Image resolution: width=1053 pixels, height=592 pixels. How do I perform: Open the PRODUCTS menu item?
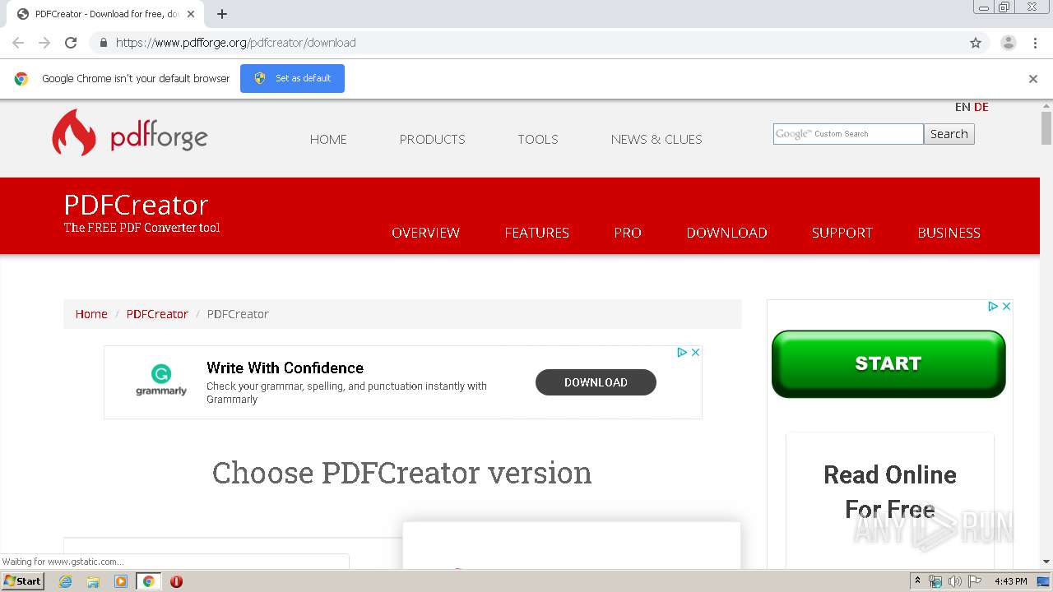point(432,139)
